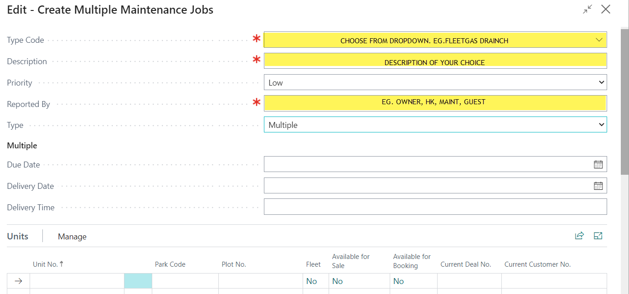629x294 pixels.
Task: Click the Fleet cell showing No
Action: tap(312, 281)
